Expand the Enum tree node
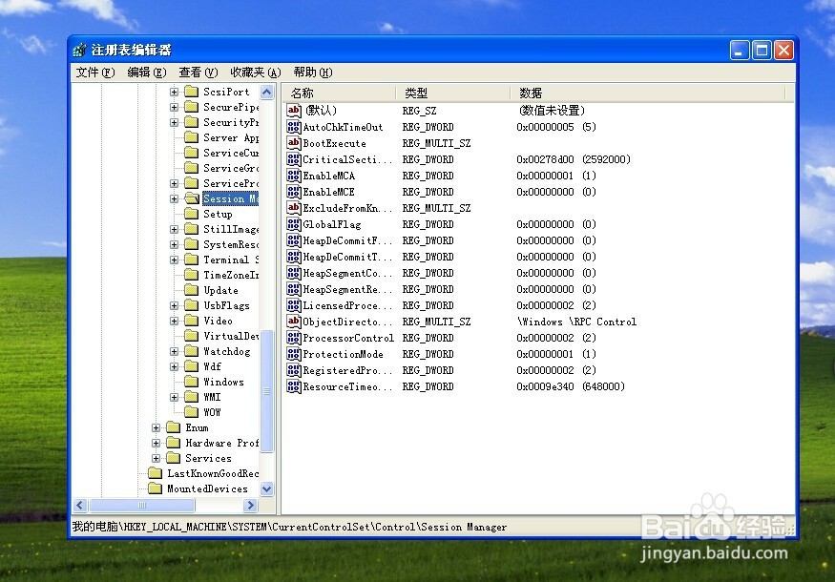Screen dimensions: 835x582 (157, 427)
